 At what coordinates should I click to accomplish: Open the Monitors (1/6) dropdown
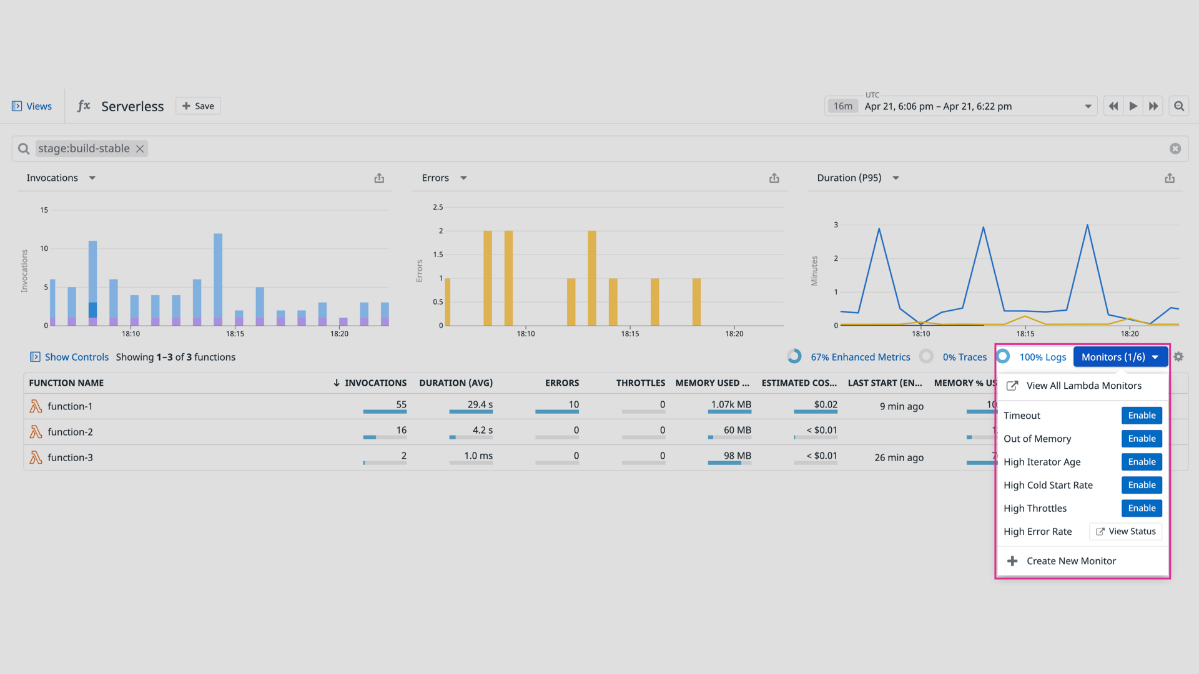click(1120, 356)
